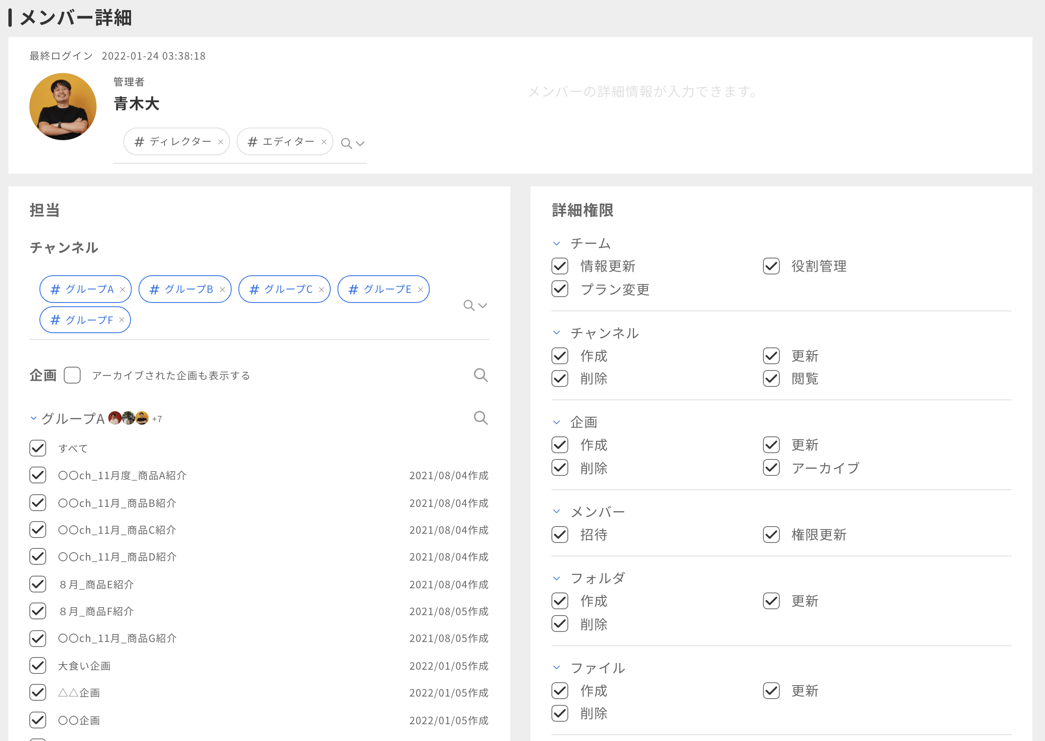Screen dimensions: 1045x741
Task: Uncheck 大食い企画 checkbox
Action: coord(38,666)
